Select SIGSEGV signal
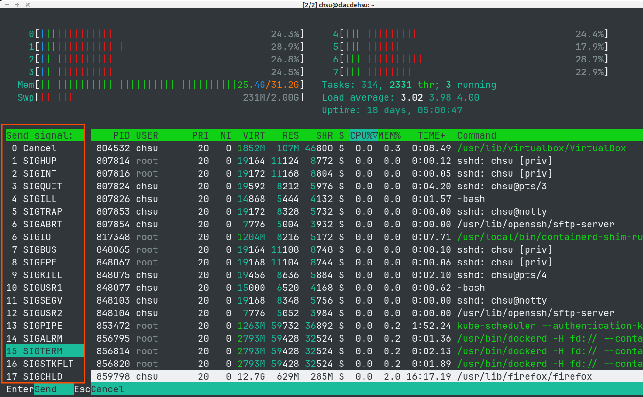Screen dimensions: 643x397 pyautogui.click(x=45, y=300)
